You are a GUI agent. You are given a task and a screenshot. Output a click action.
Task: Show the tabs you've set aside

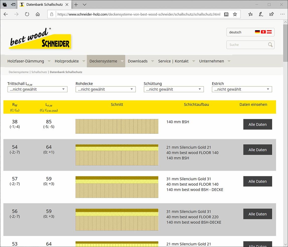[x=5, y=5]
